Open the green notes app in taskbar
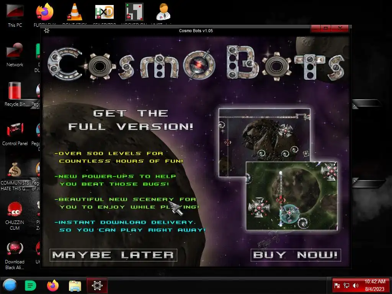The height and width of the screenshot is (294, 392). [x=31, y=285]
